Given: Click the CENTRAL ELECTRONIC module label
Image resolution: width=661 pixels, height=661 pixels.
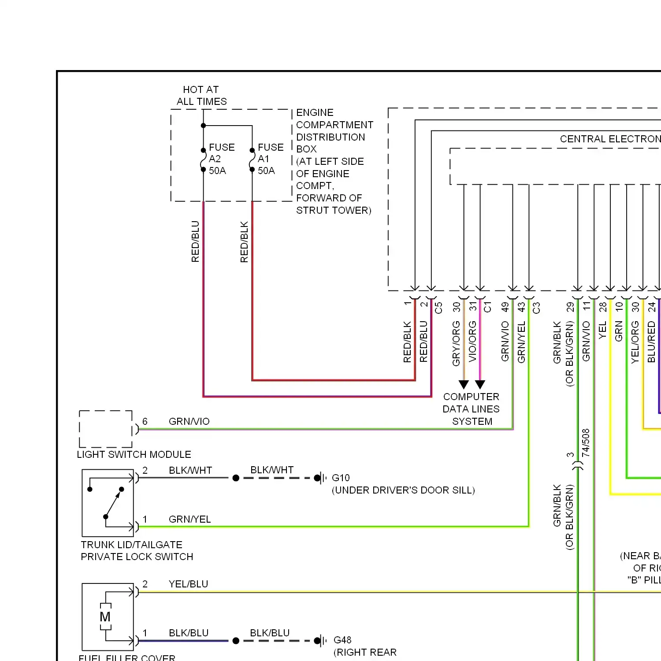Looking at the screenshot, I should (x=610, y=139).
